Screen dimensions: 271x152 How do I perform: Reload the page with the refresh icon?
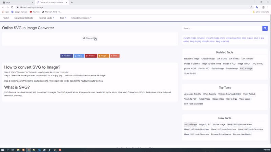pyautogui.click(x=12, y=7)
